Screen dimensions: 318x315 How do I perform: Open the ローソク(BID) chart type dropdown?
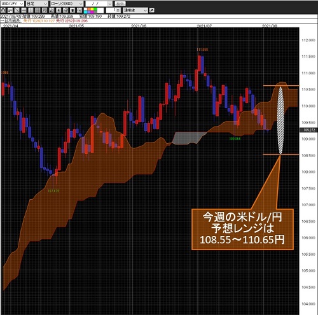pos(67,4)
